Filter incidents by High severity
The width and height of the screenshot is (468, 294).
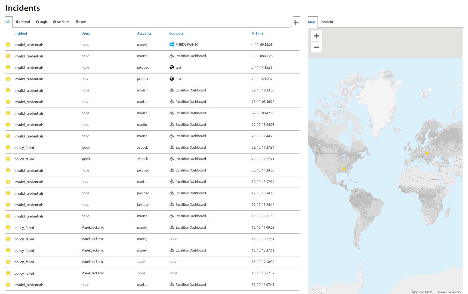(41, 22)
